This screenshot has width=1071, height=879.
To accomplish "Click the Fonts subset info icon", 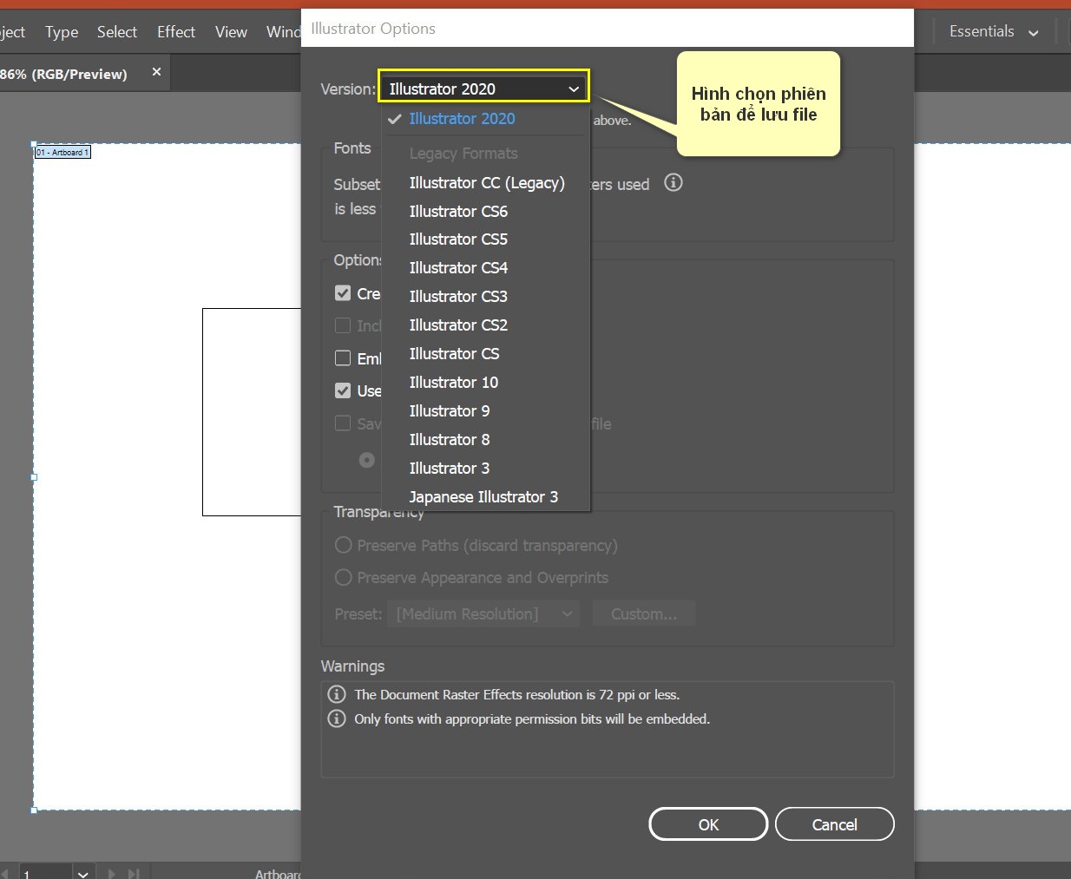I will [x=673, y=182].
